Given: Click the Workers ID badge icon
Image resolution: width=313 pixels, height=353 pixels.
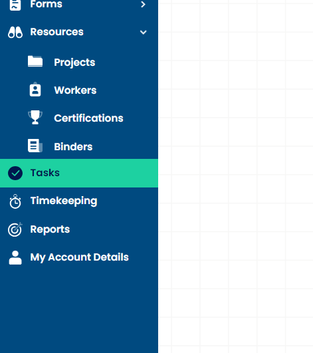Looking at the screenshot, I should tap(35, 90).
